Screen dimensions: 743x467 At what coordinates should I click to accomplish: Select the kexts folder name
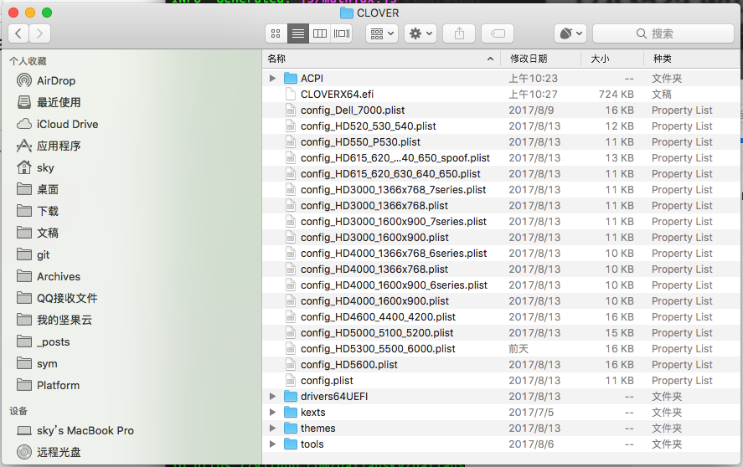tap(313, 413)
